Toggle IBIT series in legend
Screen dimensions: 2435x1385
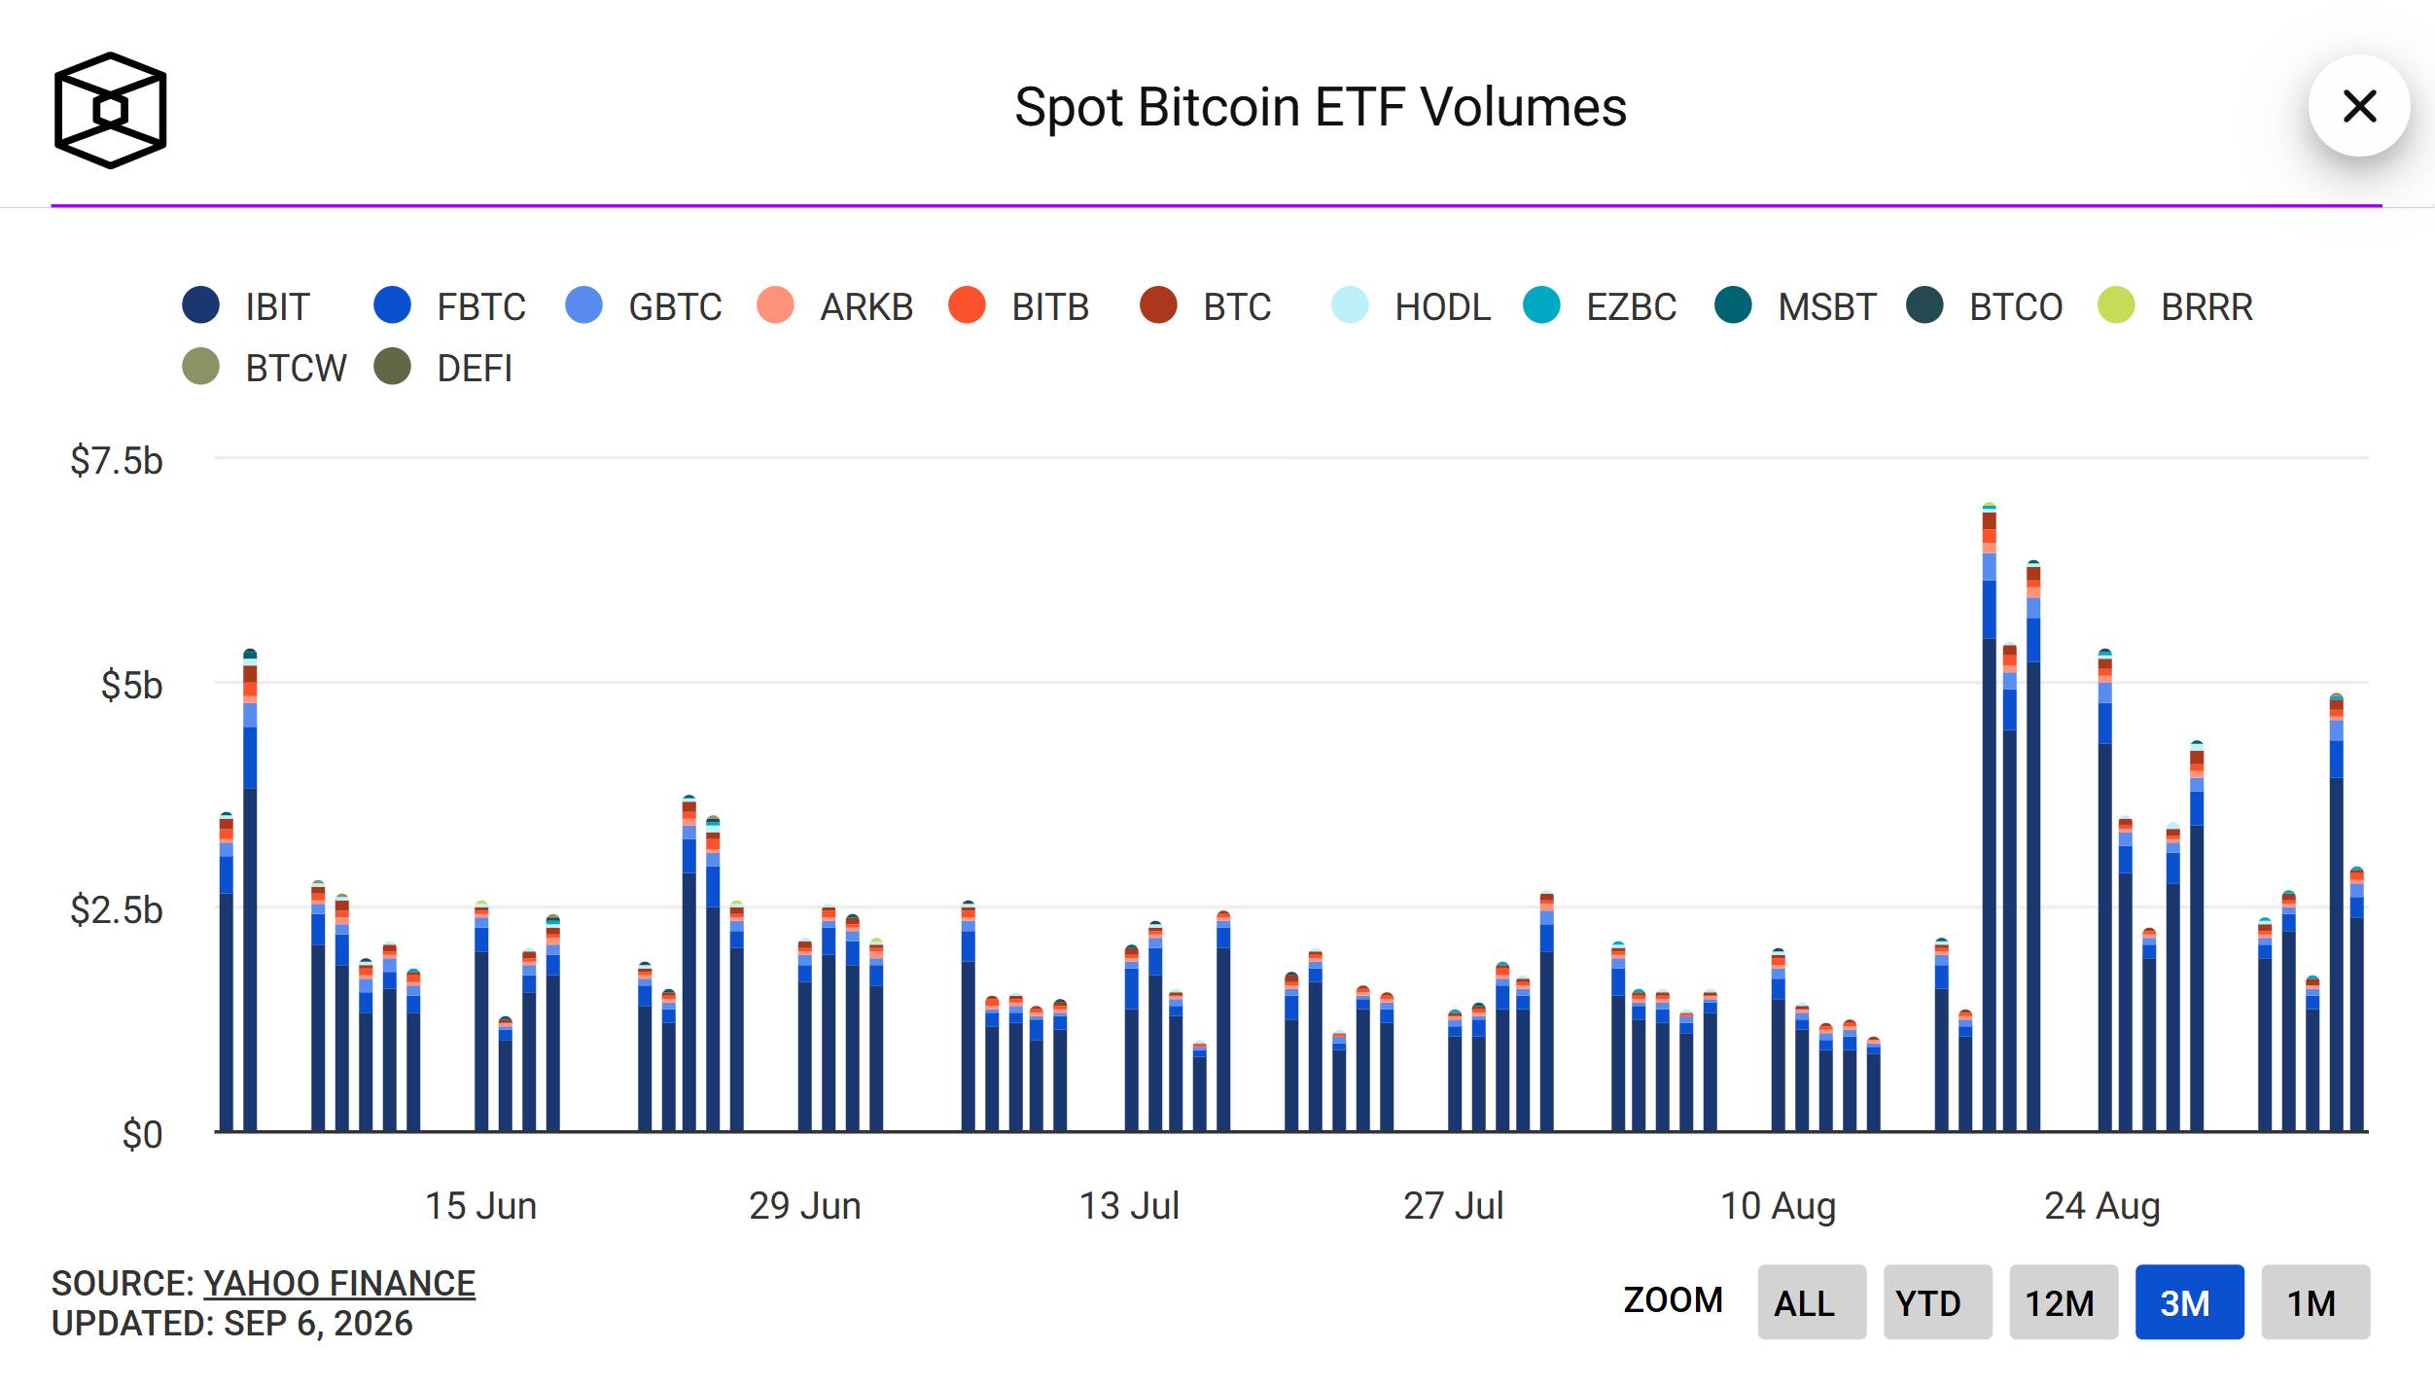246,306
